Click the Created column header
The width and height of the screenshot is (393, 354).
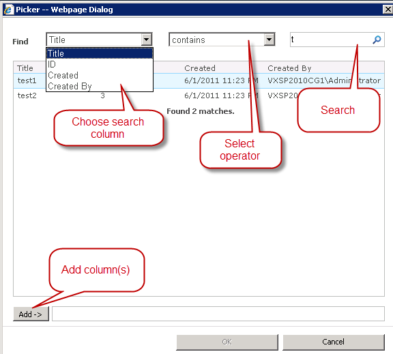tap(200, 68)
